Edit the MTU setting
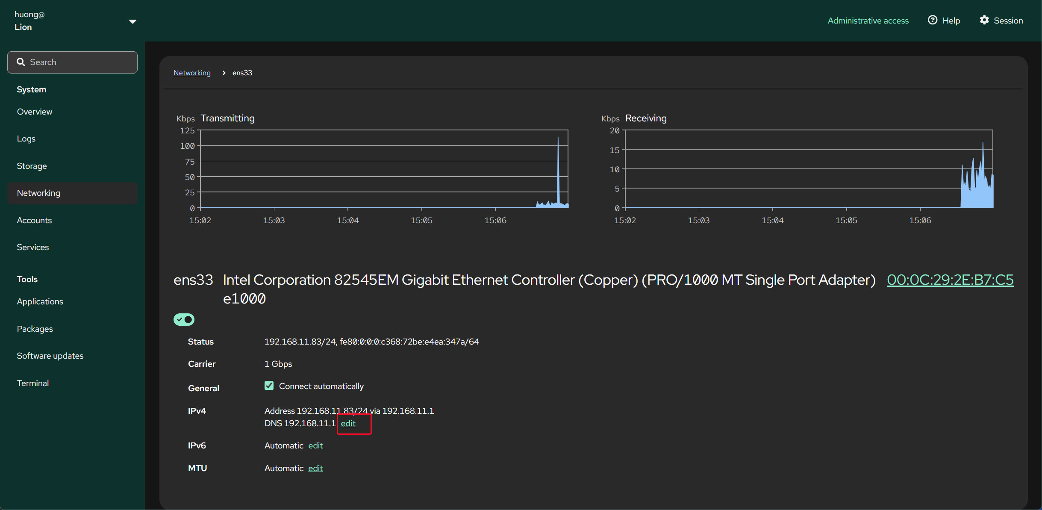Image resolution: width=1042 pixels, height=510 pixels. (315, 468)
